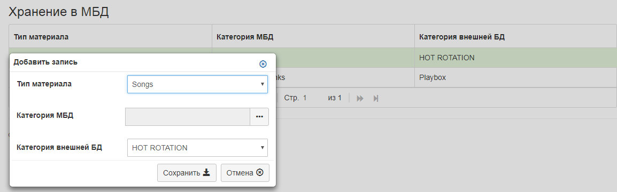Expand Категория внешней БД dropdown HOT ROTATION
617x192 pixels.
tap(197, 148)
